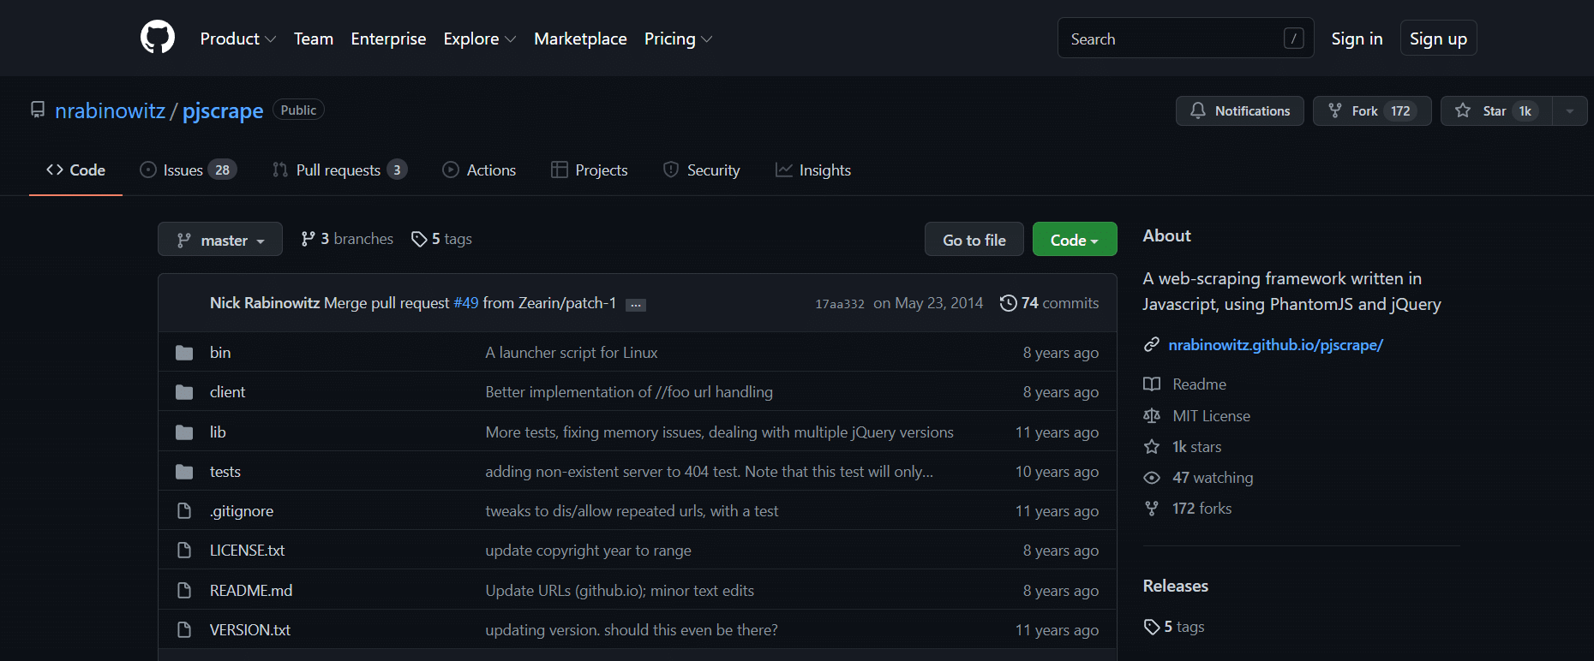
Task: Click Marketplace in the top navigation
Action: click(x=580, y=39)
